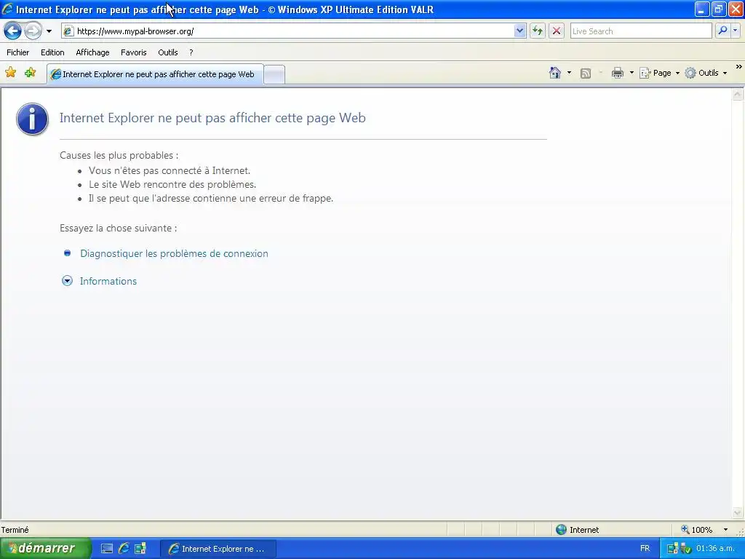Screen dimensions: 745x559
Task: Click the window title bar IE icon
Action: point(7,9)
